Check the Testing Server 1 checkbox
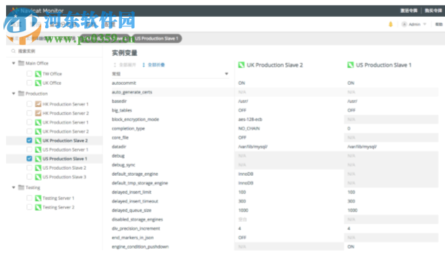 pyautogui.click(x=29, y=198)
